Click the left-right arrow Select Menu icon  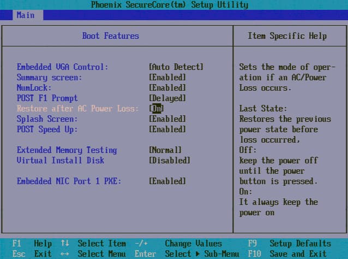(x=65, y=254)
